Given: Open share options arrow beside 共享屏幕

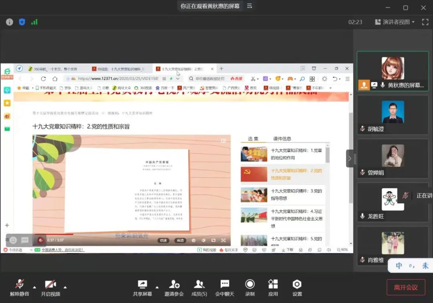Looking at the screenshot, I should pyautogui.click(x=157, y=287).
